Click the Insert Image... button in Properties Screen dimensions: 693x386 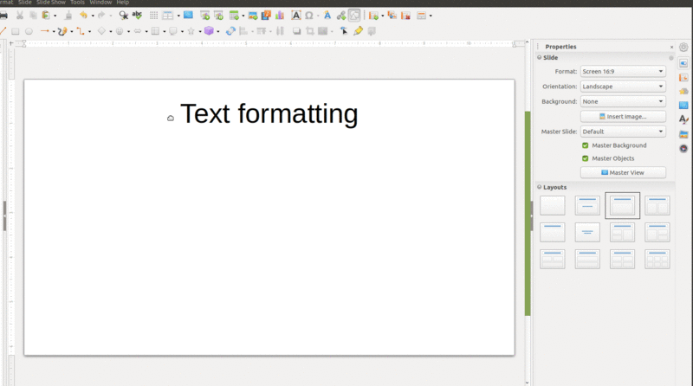[623, 117]
